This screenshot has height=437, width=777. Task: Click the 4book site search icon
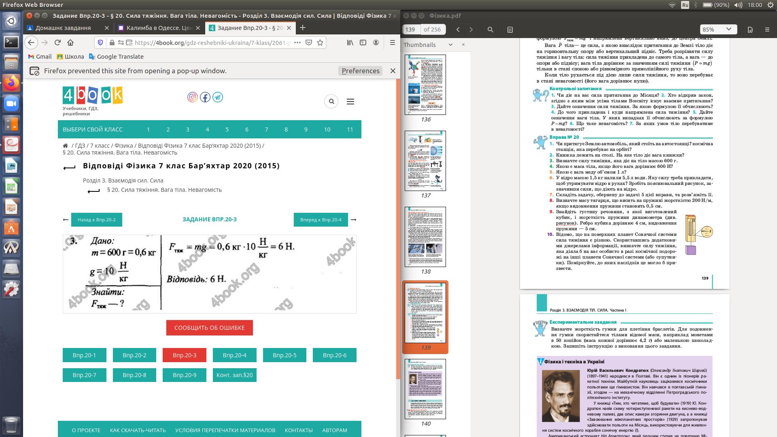pyautogui.click(x=331, y=101)
